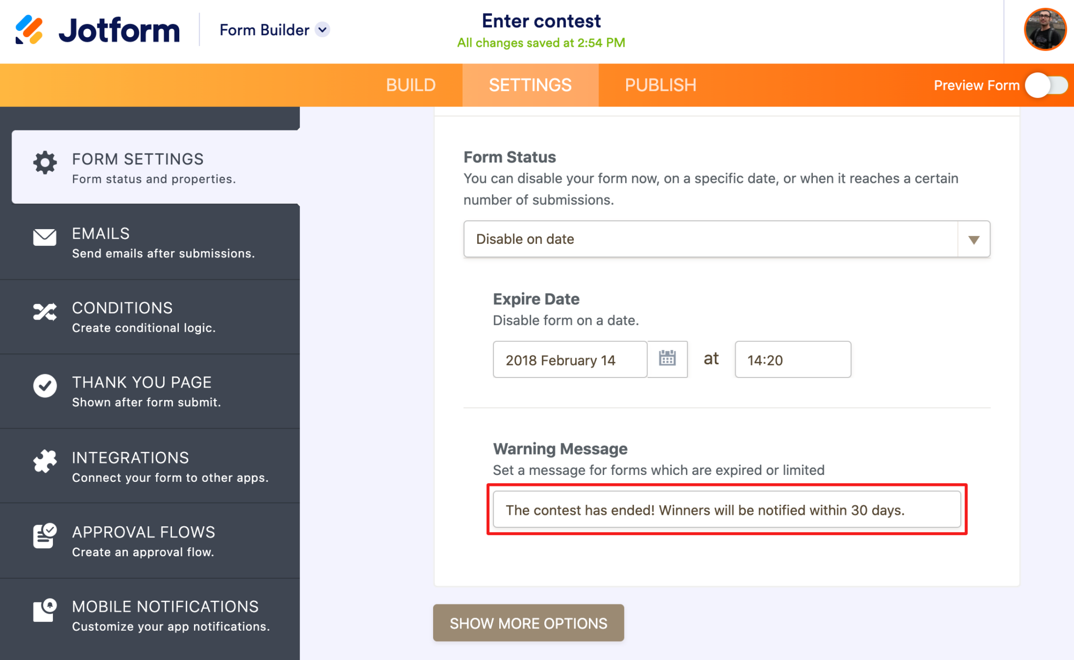1074x660 pixels.
Task: Open Form Settings via the gear icon
Action: pyautogui.click(x=44, y=163)
